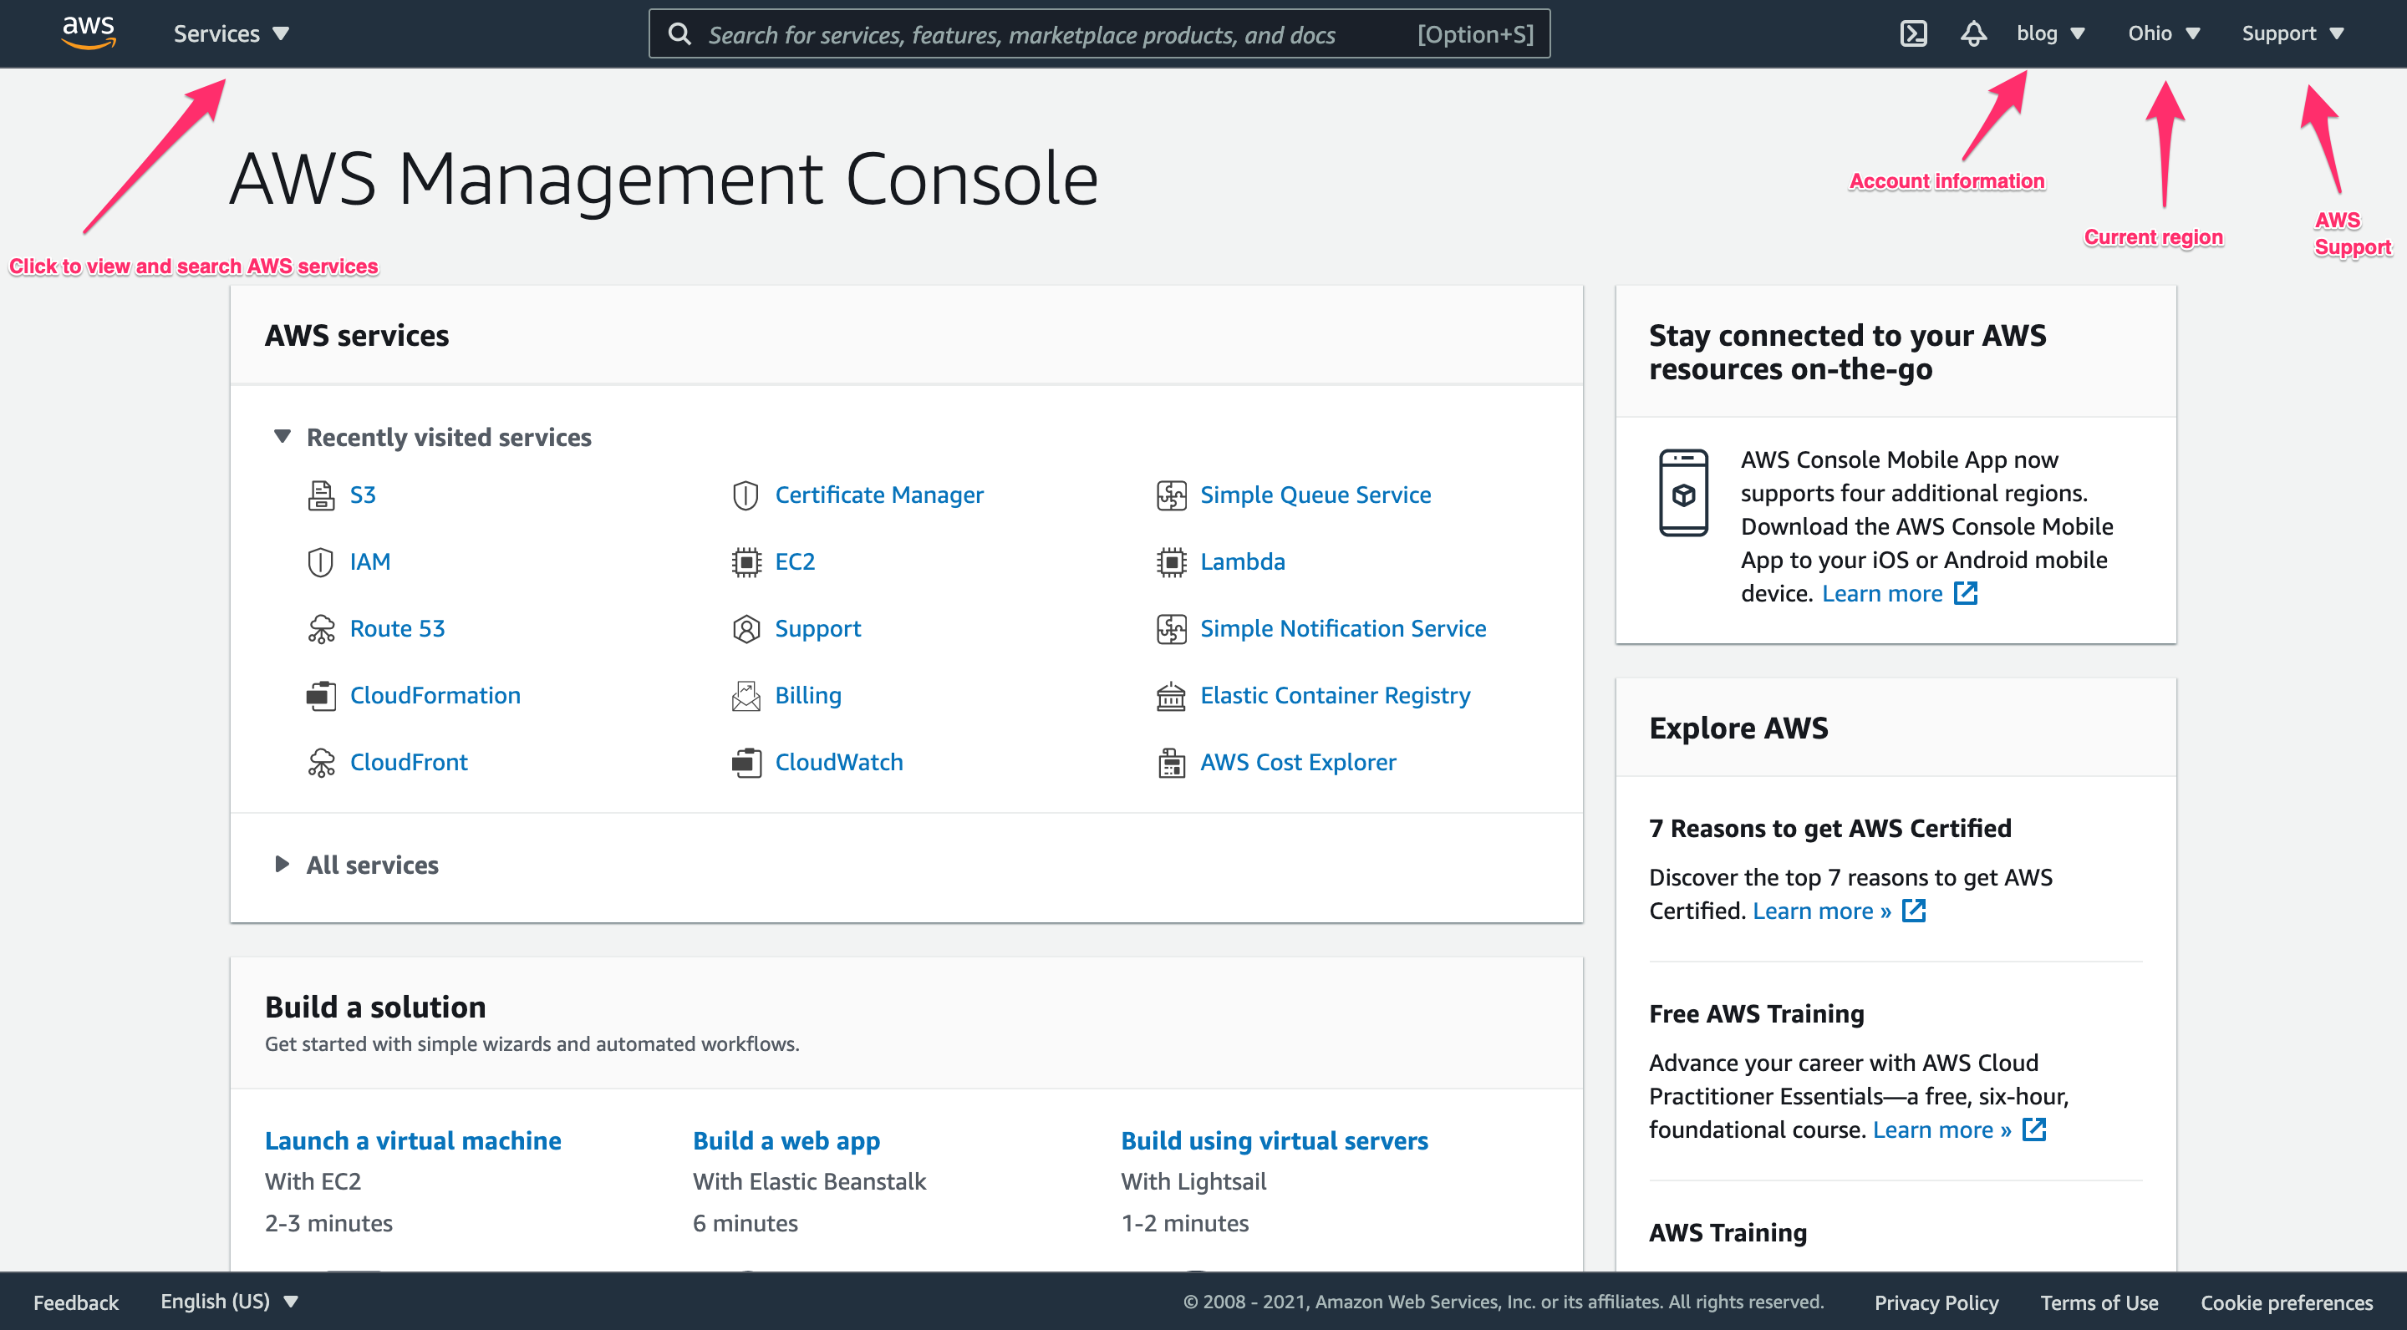Open the Billing link
Viewport: 2407px width, 1330px height.
808,696
